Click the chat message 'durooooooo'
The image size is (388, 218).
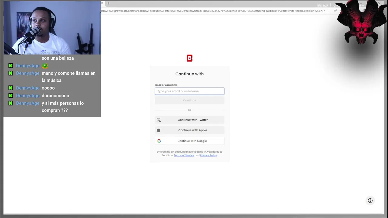pyautogui.click(x=55, y=96)
